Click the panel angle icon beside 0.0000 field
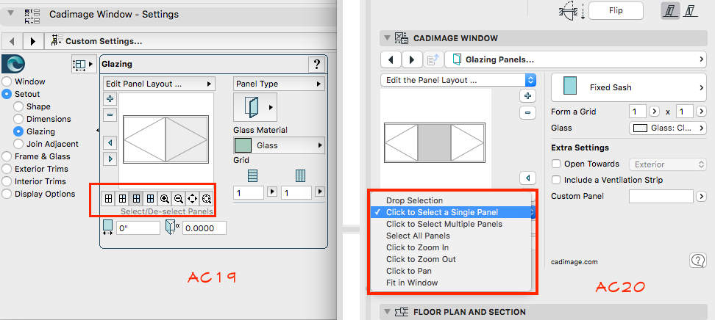The height and width of the screenshot is (320, 715). tap(173, 227)
